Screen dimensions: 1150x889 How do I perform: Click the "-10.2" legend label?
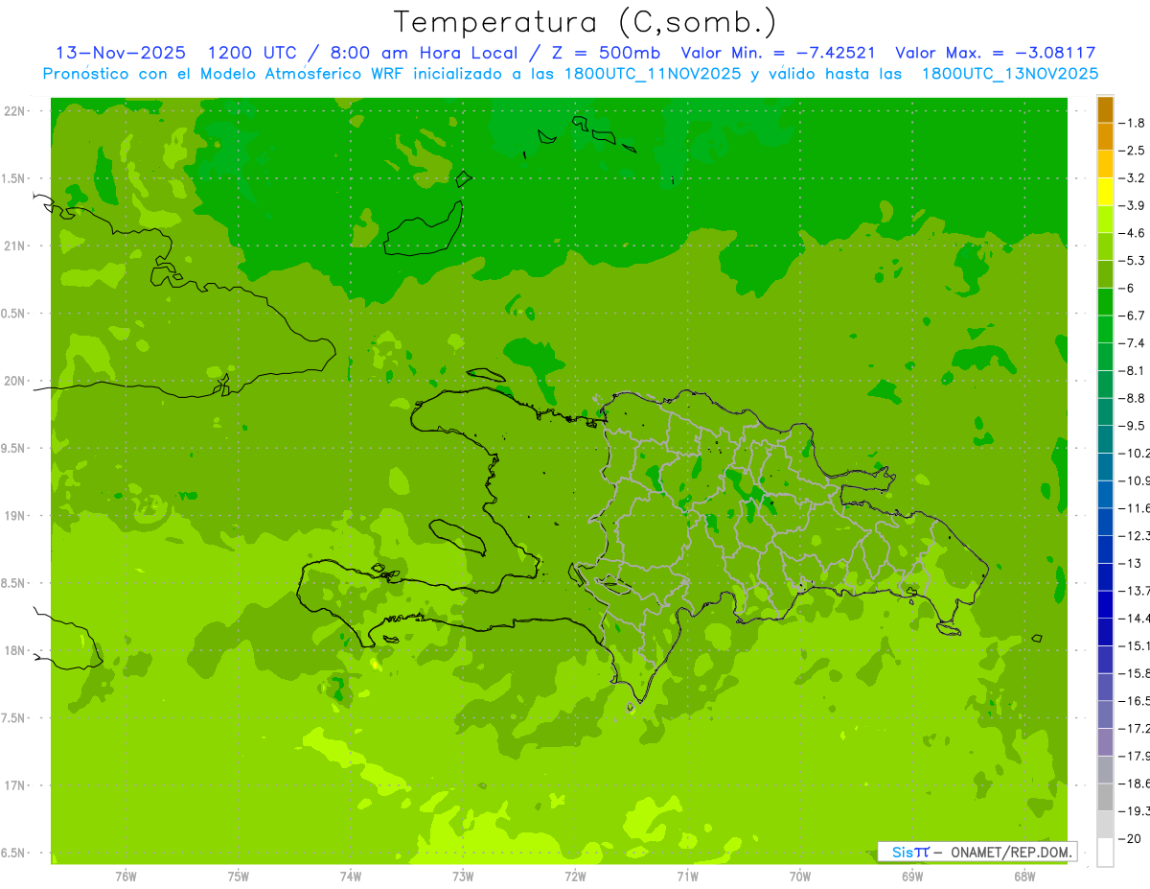pyautogui.click(x=1135, y=454)
